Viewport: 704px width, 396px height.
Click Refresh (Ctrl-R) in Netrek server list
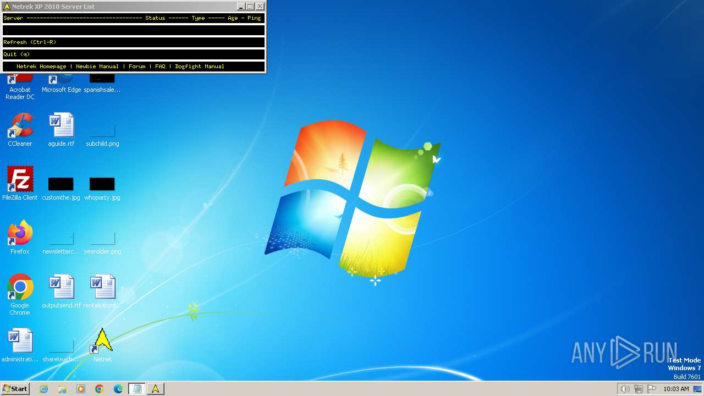(x=134, y=42)
